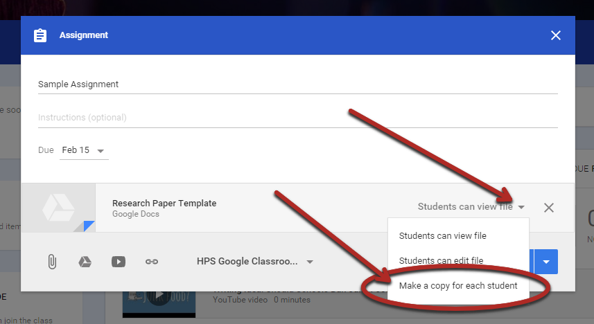The width and height of the screenshot is (594, 324).
Task: Add a link using the chain icon
Action: click(x=152, y=262)
